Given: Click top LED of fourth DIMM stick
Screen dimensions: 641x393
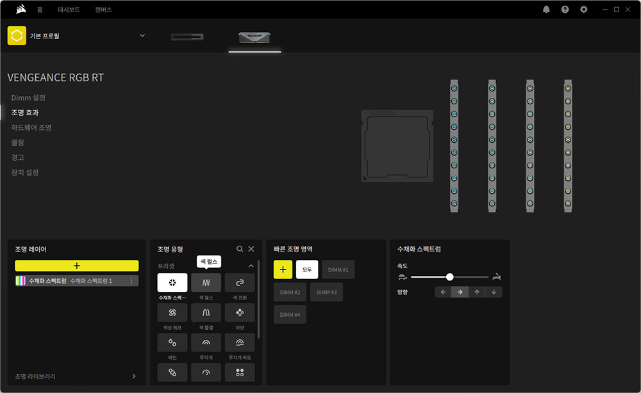Looking at the screenshot, I should point(568,88).
